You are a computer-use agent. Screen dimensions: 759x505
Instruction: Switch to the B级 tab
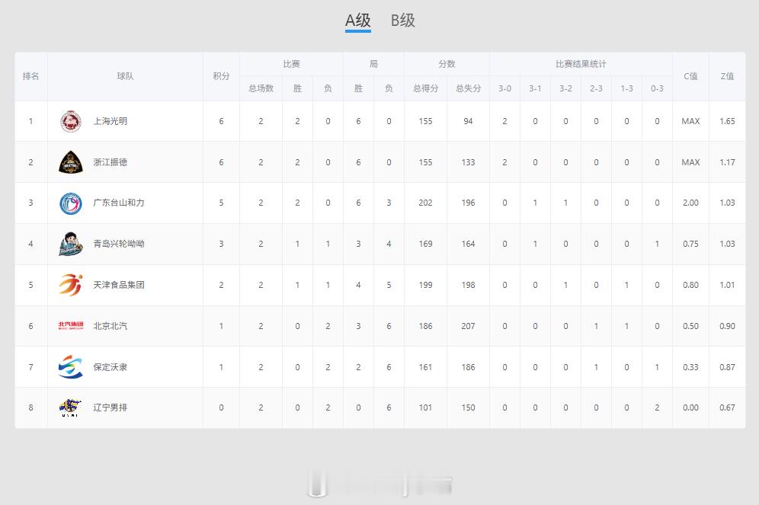point(403,21)
